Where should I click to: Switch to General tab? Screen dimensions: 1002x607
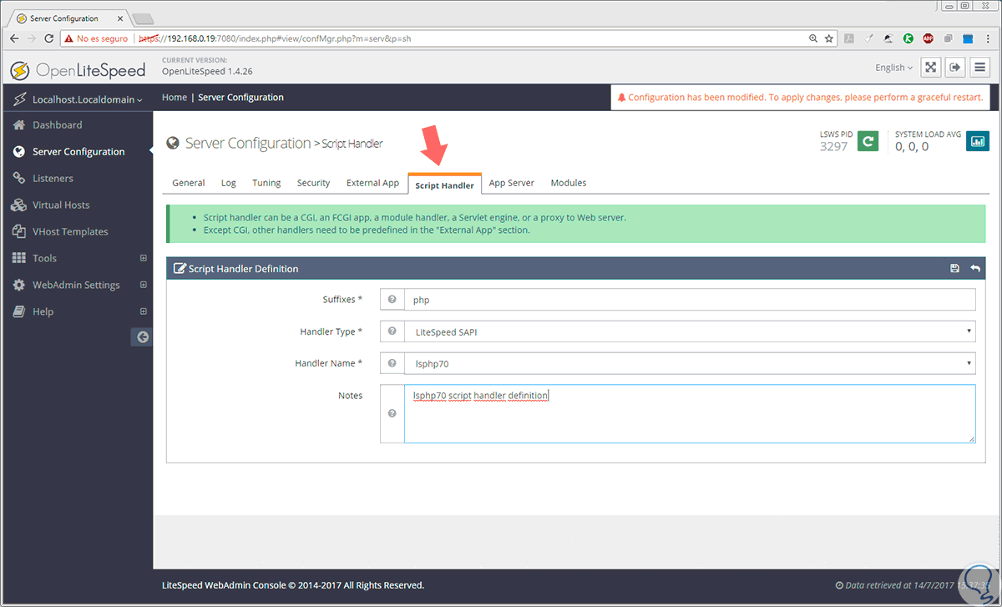(189, 183)
